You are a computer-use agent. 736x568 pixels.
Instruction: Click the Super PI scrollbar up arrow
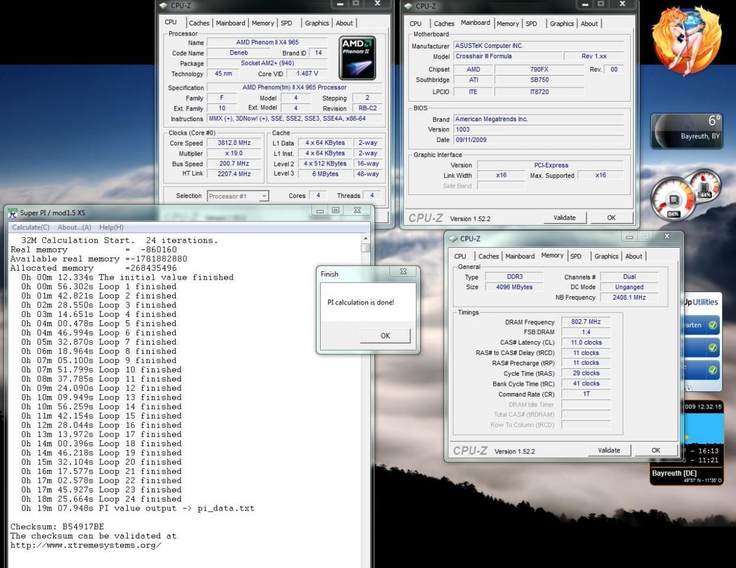coord(365,238)
